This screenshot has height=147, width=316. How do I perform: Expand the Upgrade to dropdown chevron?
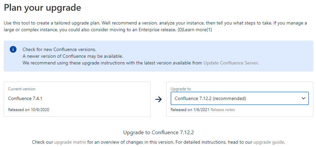click(x=304, y=98)
